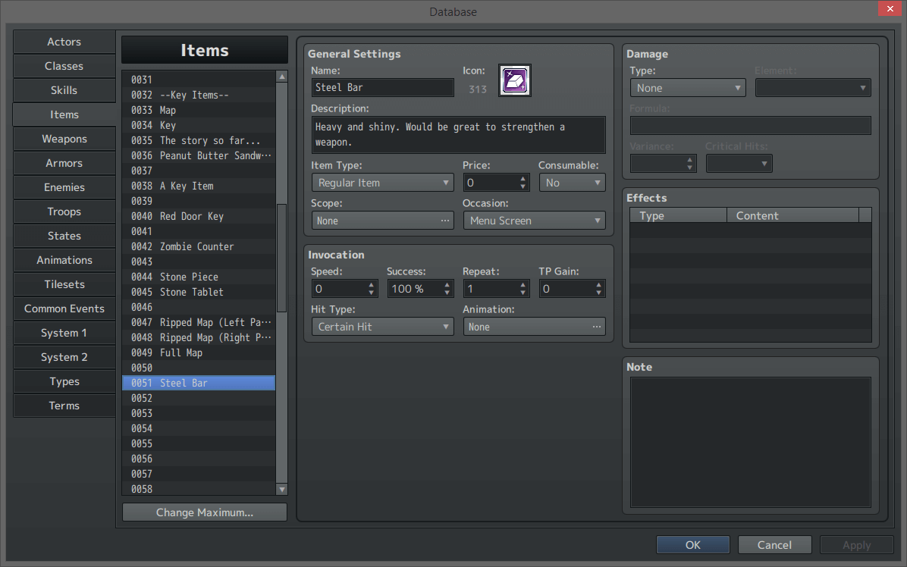Switch to the Animations tab

click(x=64, y=260)
